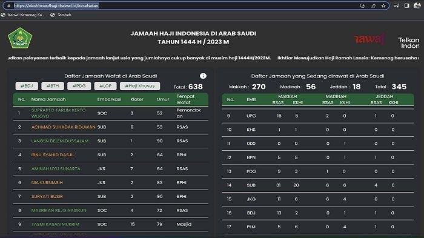The height and width of the screenshot is (238, 424).
Task: Click the share page icon
Action: (373, 5)
